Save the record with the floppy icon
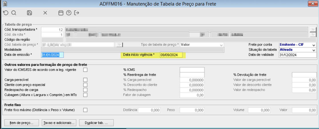The width and height of the screenshot is (319, 129). (x=29, y=13)
